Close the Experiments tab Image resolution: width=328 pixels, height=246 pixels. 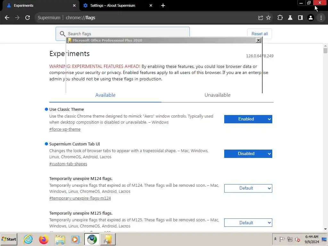click(74, 5)
